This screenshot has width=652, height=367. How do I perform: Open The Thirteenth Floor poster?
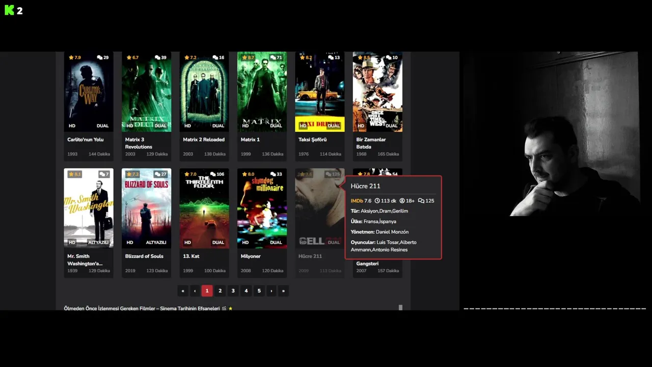204,208
